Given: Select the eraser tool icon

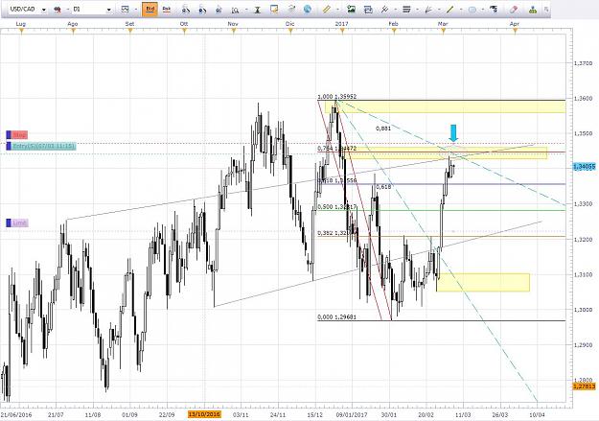Looking at the screenshot, I should pos(514,10).
